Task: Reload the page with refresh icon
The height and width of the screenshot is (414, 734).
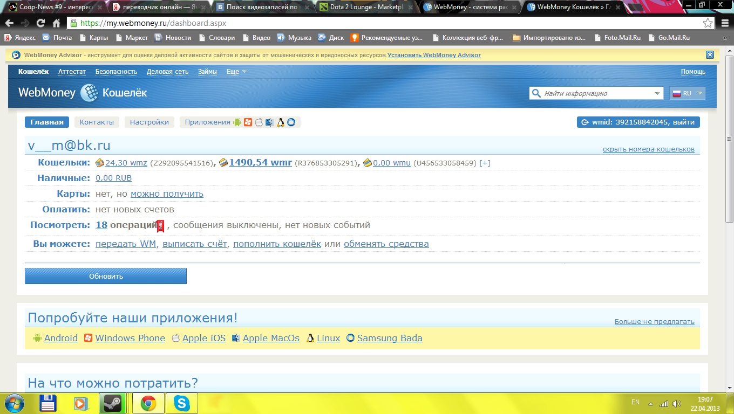Action: (x=40, y=23)
